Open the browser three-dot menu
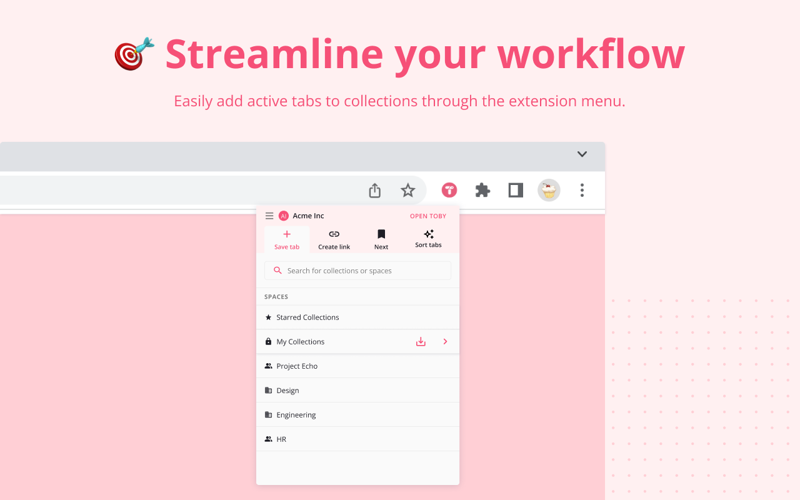This screenshot has width=800, height=500. tap(582, 190)
